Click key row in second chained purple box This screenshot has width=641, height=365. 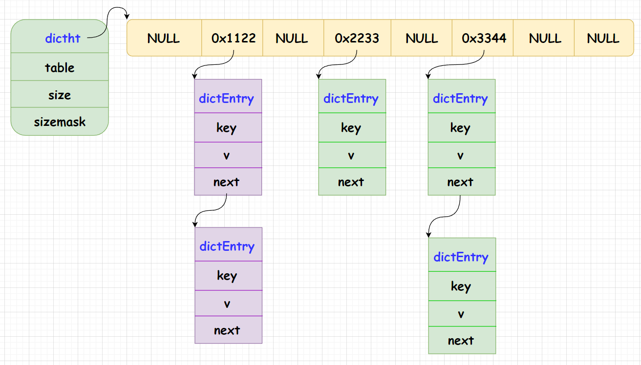pos(229,275)
